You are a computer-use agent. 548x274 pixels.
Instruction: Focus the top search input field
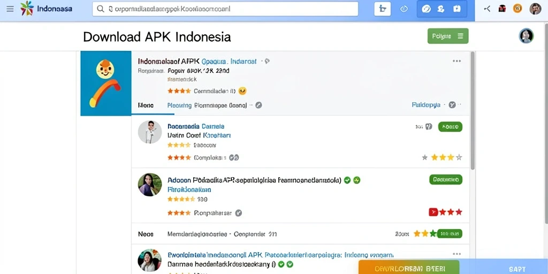pyautogui.click(x=225, y=9)
